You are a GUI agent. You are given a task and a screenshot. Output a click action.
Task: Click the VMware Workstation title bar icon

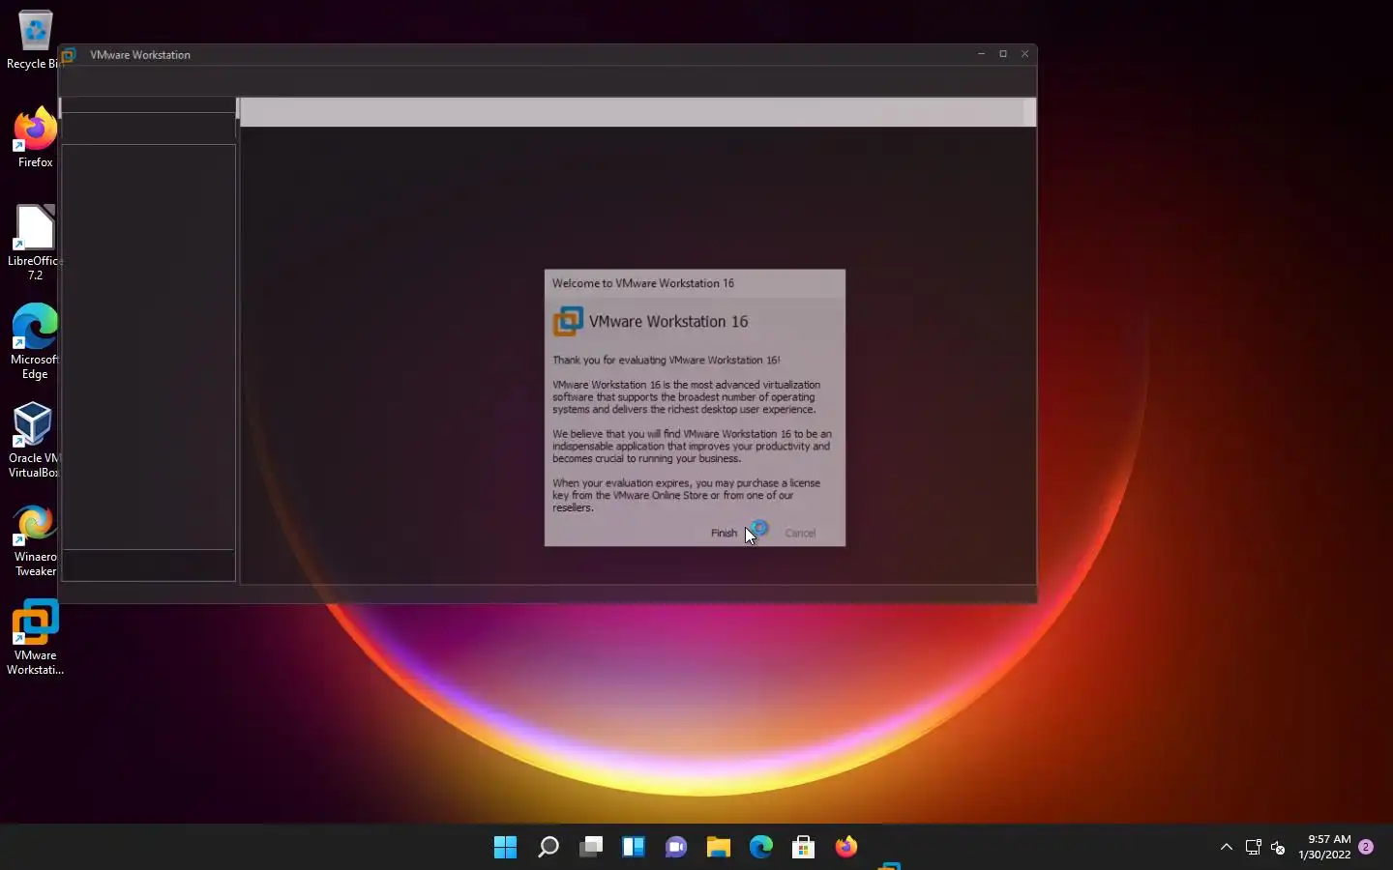click(69, 55)
